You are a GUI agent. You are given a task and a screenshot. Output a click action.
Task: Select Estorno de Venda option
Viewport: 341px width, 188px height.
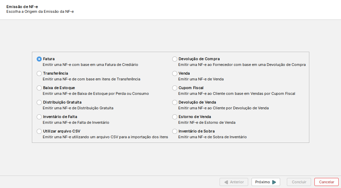[175, 117]
